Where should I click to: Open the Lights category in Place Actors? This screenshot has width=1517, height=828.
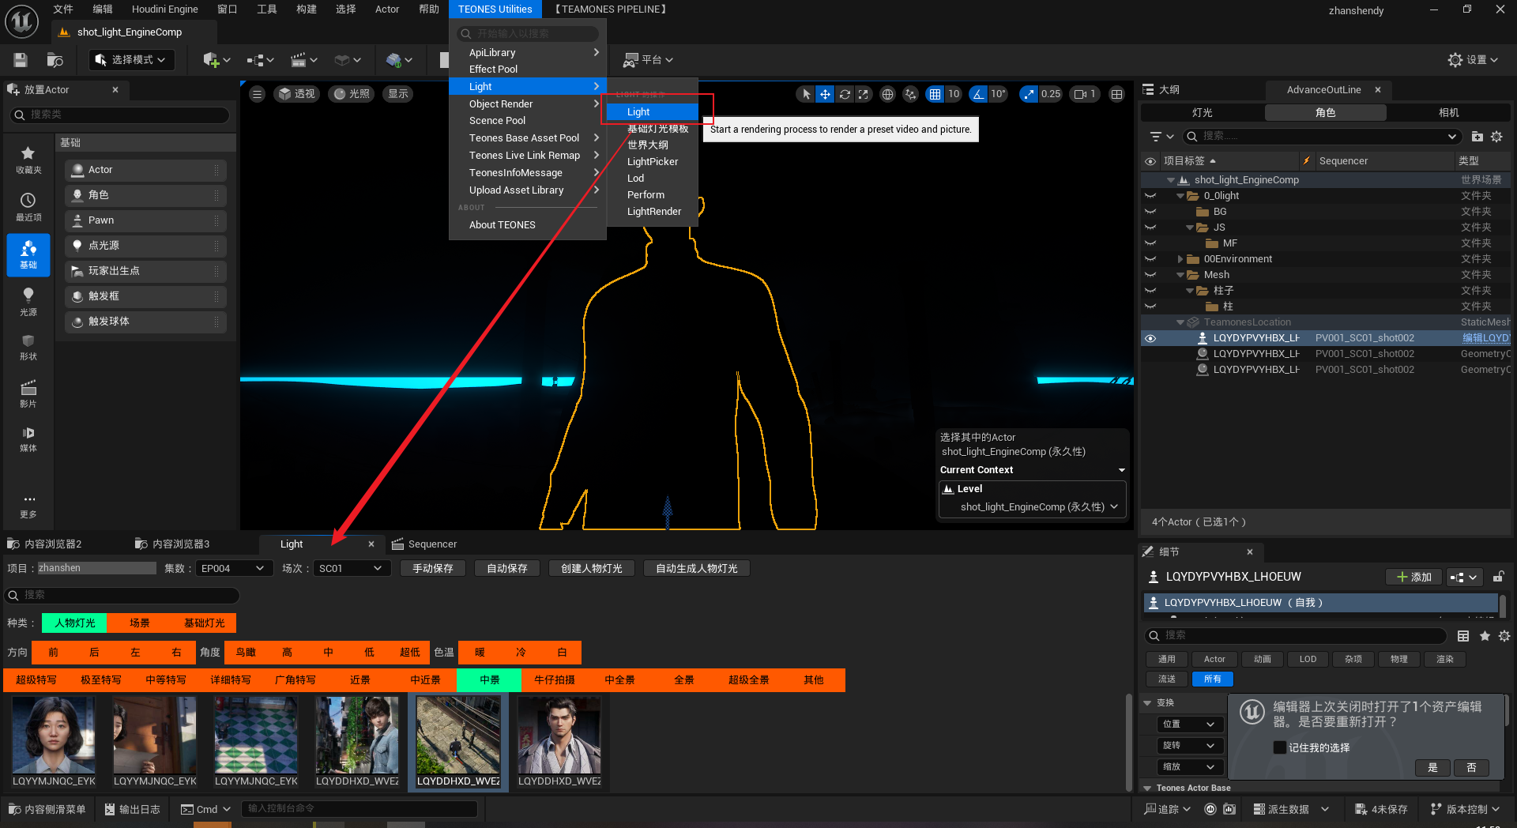pos(28,301)
